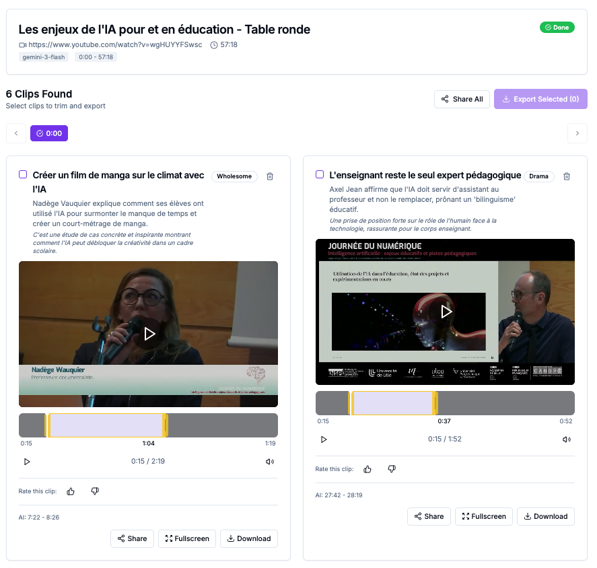
Task: Click the manga clip trim timeline bar
Action: pyautogui.click(x=148, y=425)
